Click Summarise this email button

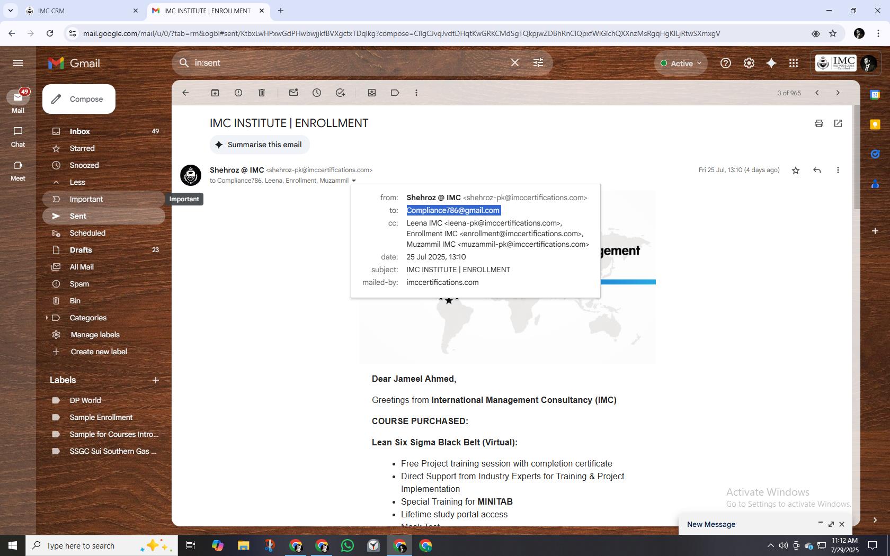[260, 145]
